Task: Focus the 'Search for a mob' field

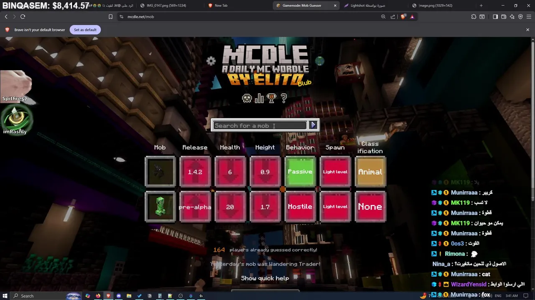Action: (260, 125)
